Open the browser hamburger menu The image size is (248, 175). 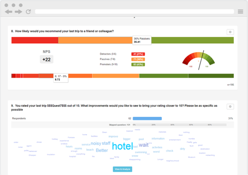241,11
